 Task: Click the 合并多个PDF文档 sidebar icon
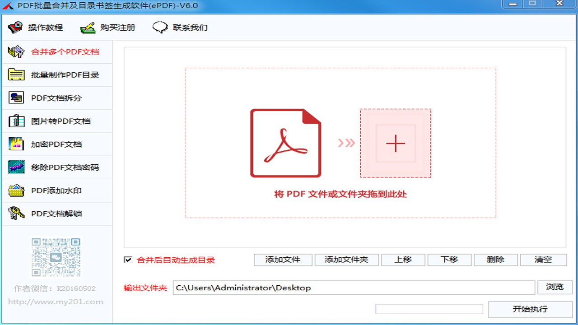click(16, 51)
